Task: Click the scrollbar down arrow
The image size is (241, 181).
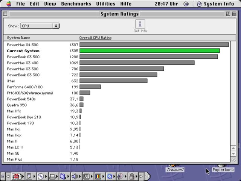Action: [x=233, y=154]
